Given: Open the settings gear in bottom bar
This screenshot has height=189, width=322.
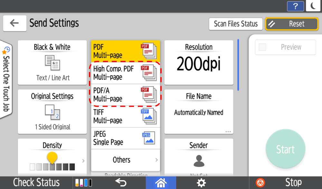Looking at the screenshot, I should coord(201,183).
